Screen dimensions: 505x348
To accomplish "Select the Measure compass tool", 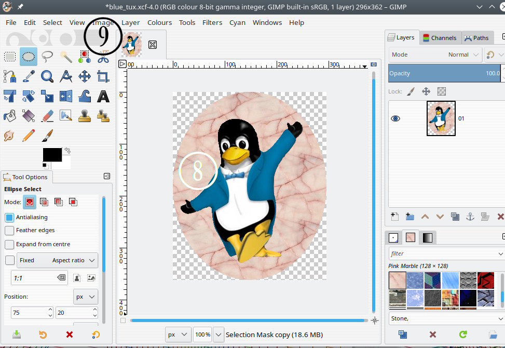I will tap(66, 77).
